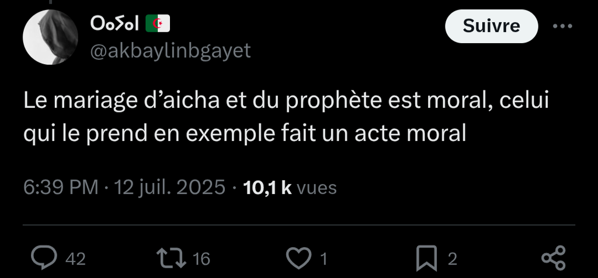Click the repost count 16
Screen dimensions: 598x278
pyautogui.click(x=201, y=259)
